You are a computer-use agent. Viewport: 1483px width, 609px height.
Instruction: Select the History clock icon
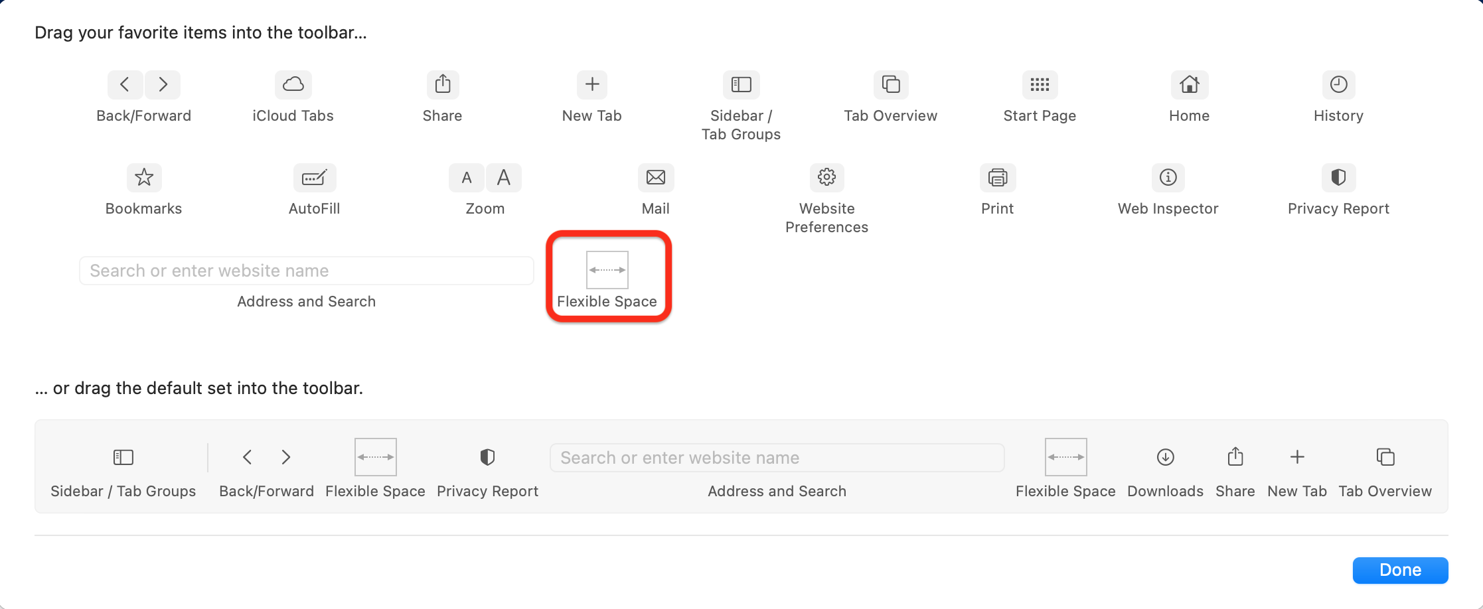click(1338, 84)
